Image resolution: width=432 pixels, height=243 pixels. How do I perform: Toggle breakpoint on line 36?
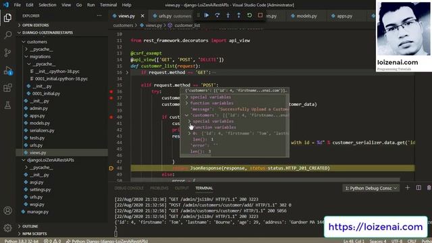111,92
